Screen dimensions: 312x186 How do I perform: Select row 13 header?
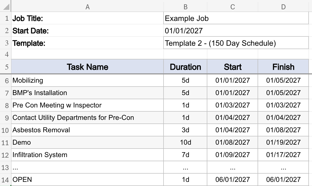(x=6, y=167)
